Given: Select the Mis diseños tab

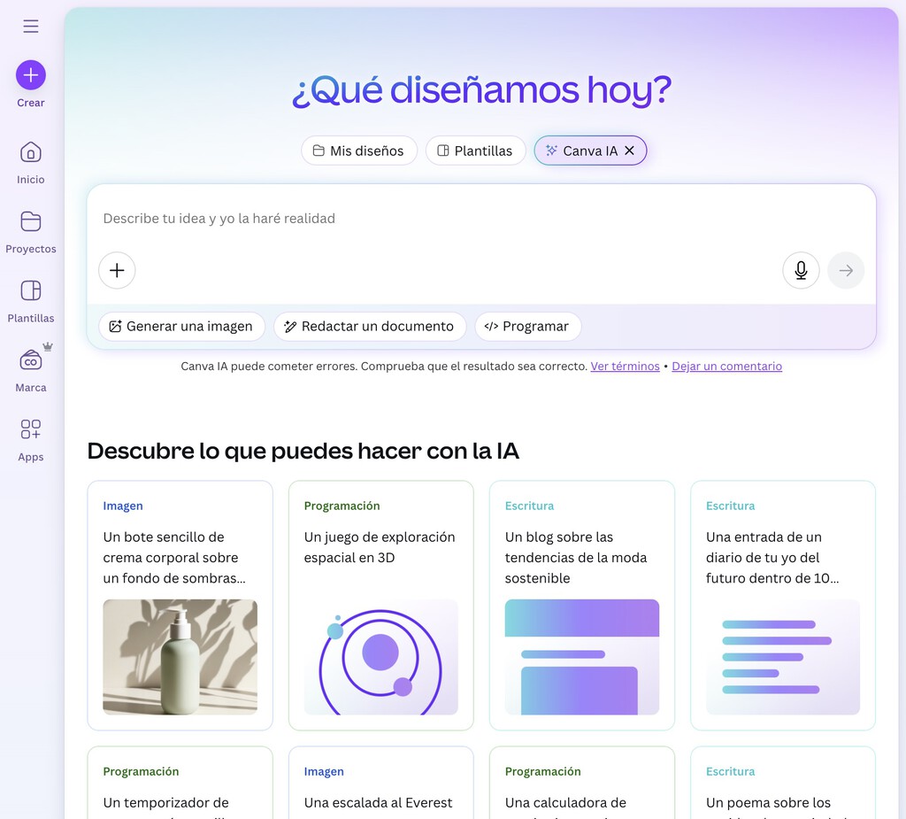Looking at the screenshot, I should tap(359, 151).
